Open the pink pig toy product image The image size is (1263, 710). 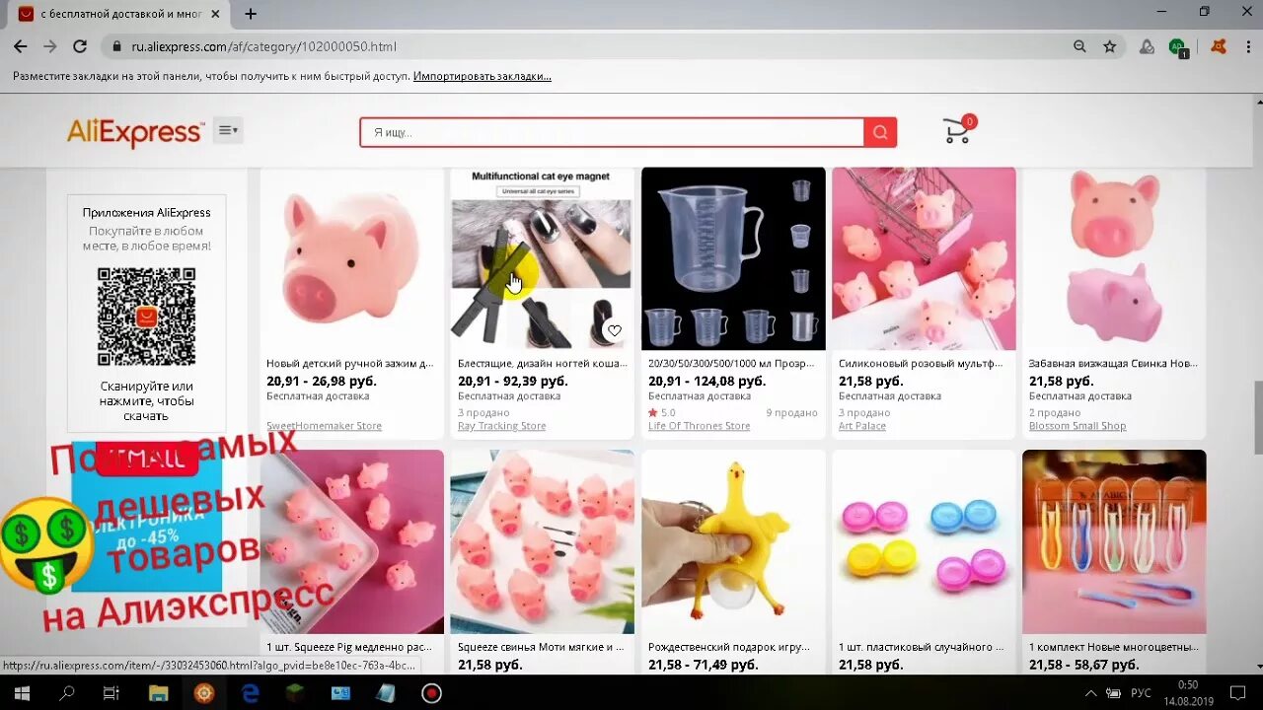(x=351, y=258)
